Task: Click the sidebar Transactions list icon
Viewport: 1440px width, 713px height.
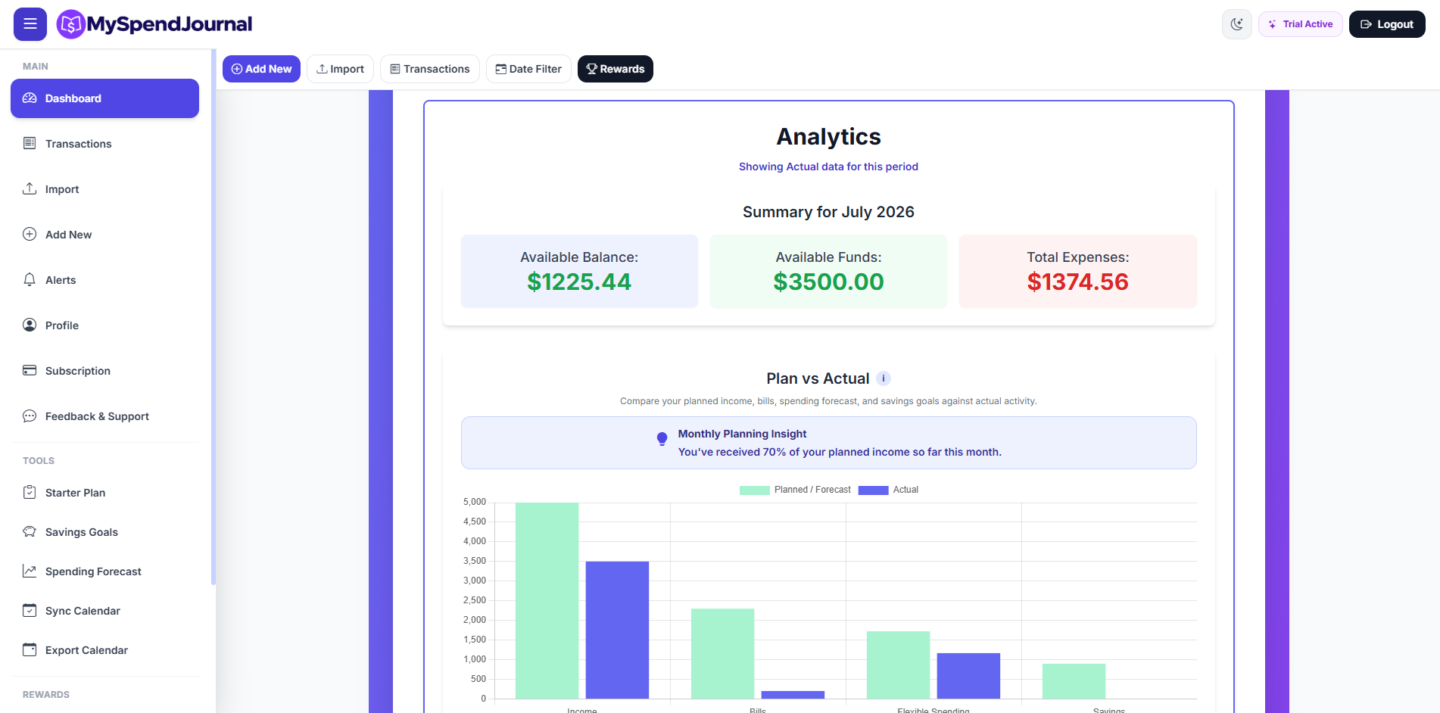Action: [30, 143]
